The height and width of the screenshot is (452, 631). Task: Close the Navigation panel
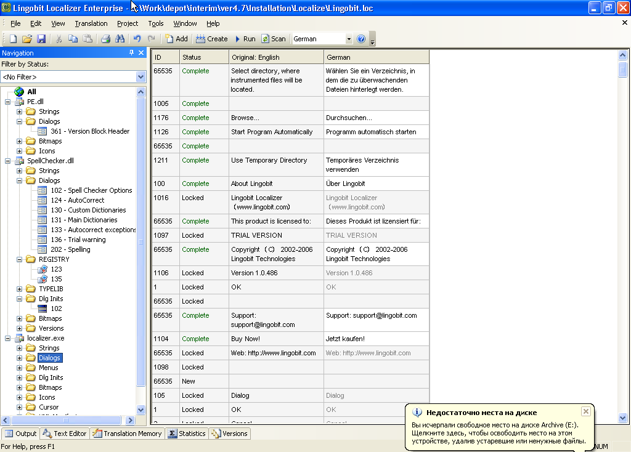coord(141,53)
